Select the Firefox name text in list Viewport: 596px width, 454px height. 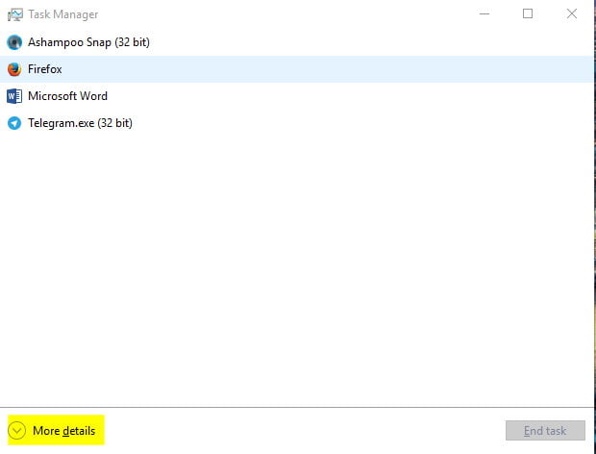(45, 69)
